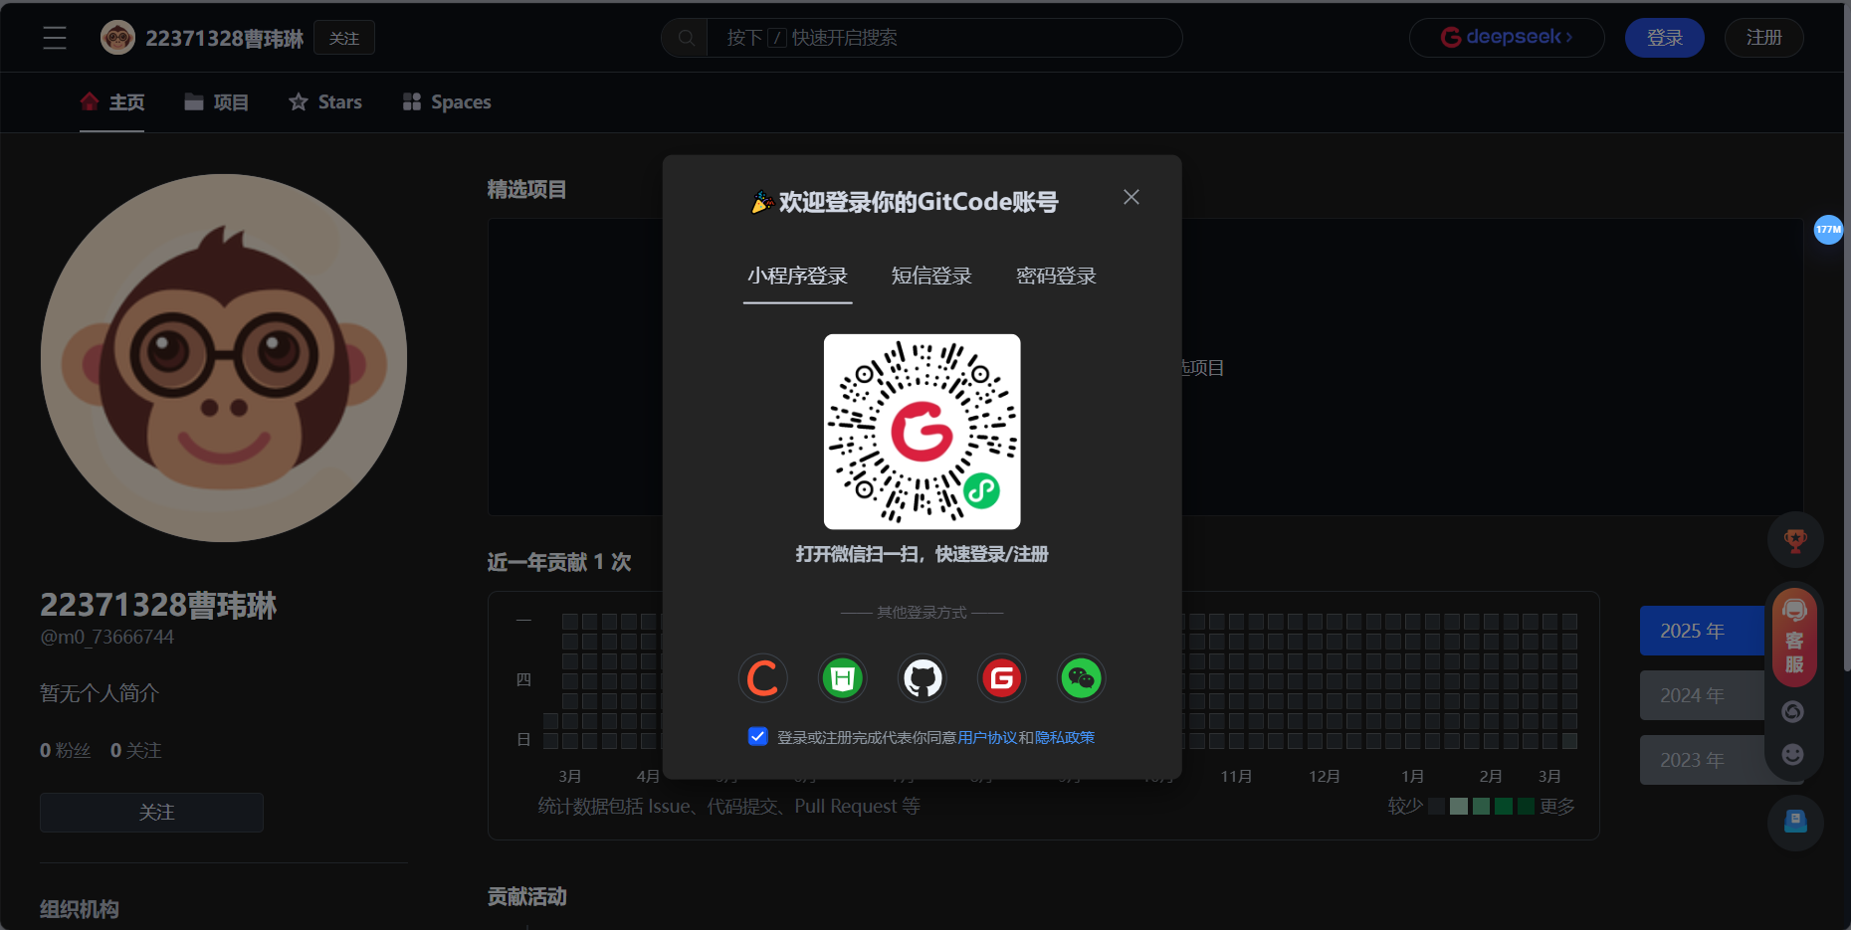Log in with HBuilder icon

[x=843, y=678]
